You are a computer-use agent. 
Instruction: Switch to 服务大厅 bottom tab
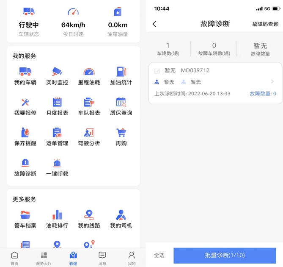(x=44, y=258)
